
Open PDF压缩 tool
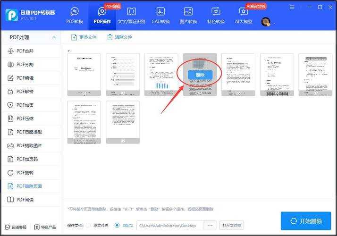pos(31,118)
